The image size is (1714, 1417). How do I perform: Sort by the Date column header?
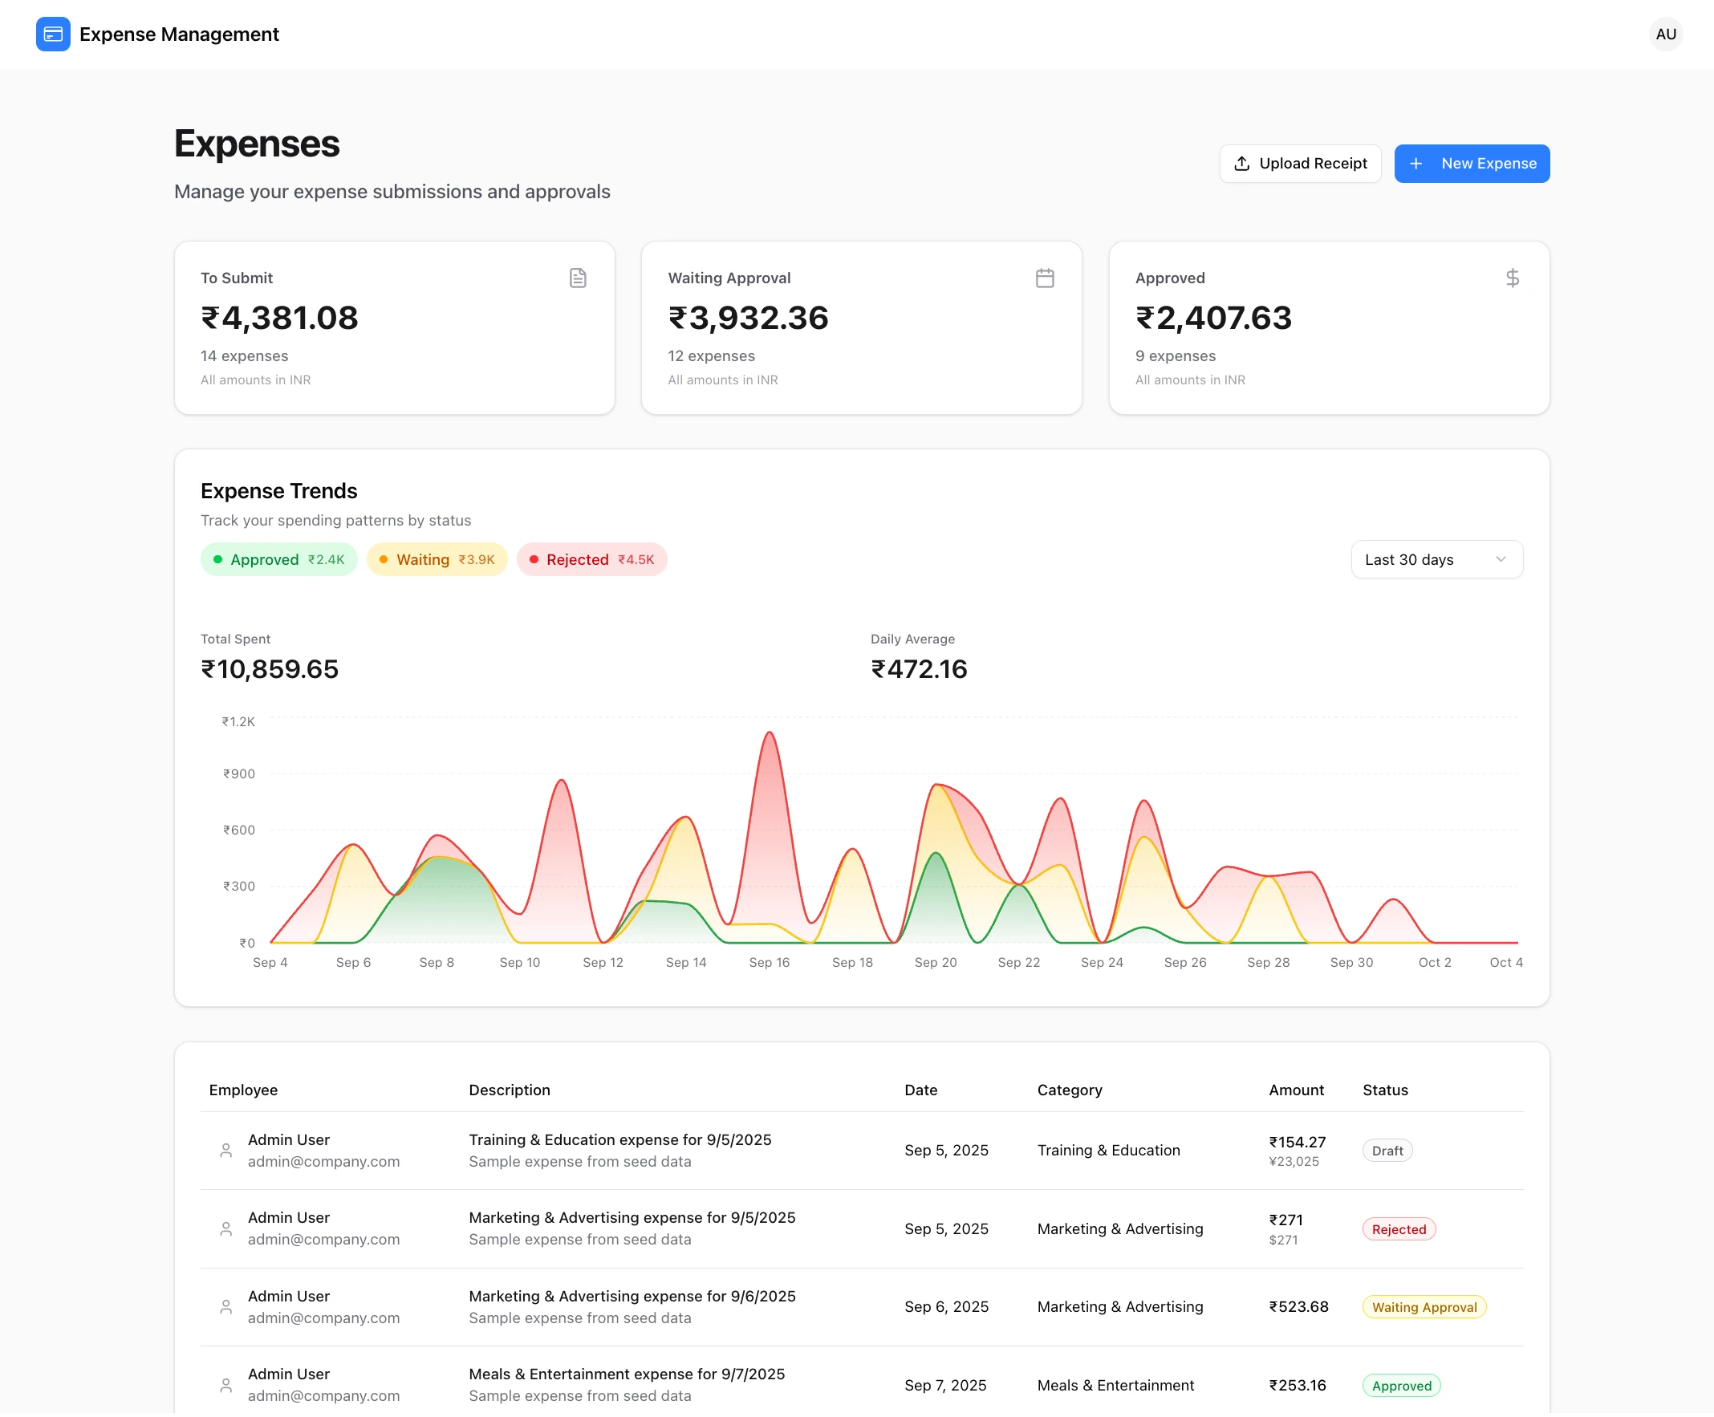pyautogui.click(x=920, y=1090)
